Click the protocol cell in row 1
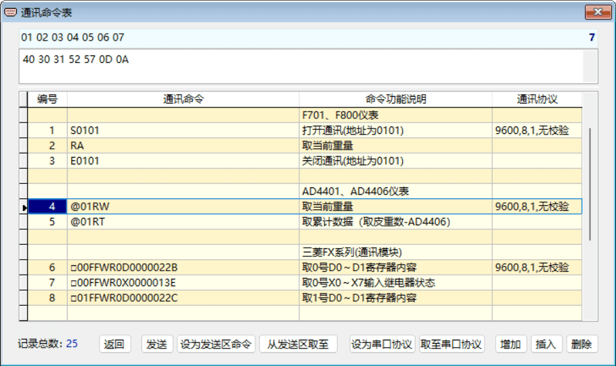The image size is (616, 366). click(x=537, y=131)
